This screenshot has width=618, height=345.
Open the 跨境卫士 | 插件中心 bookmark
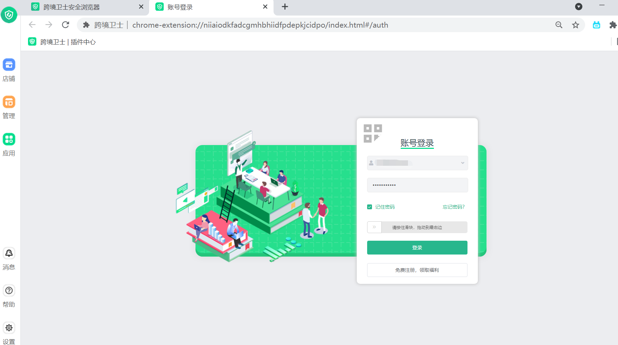62,42
